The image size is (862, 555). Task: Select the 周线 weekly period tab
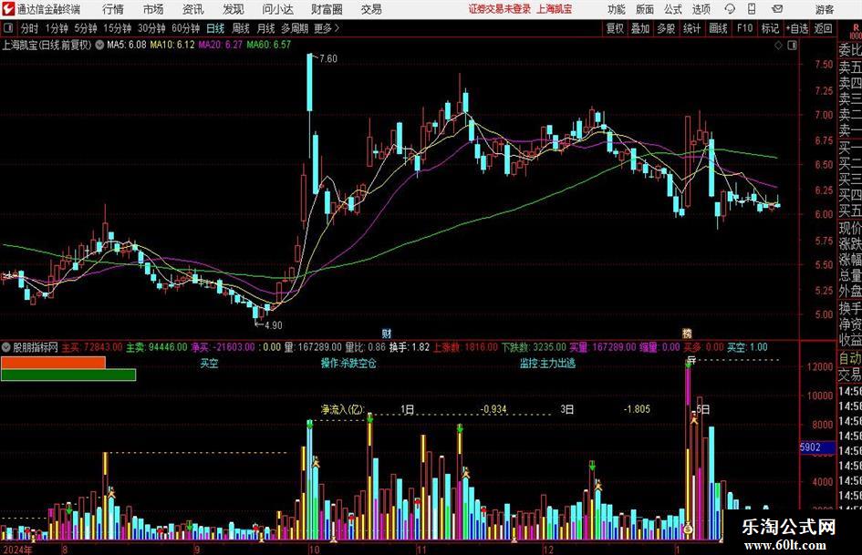241,28
